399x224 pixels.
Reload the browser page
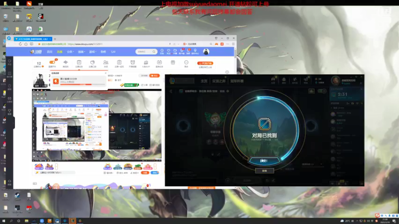[x=20, y=44]
